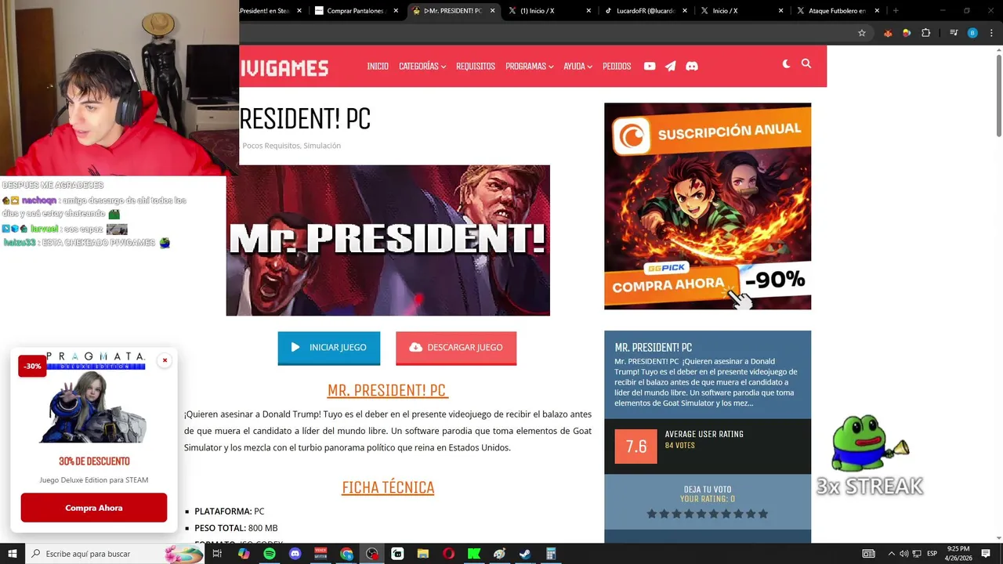This screenshot has height=564, width=1003.
Task: Open Kick app from taskbar
Action: [474, 554]
